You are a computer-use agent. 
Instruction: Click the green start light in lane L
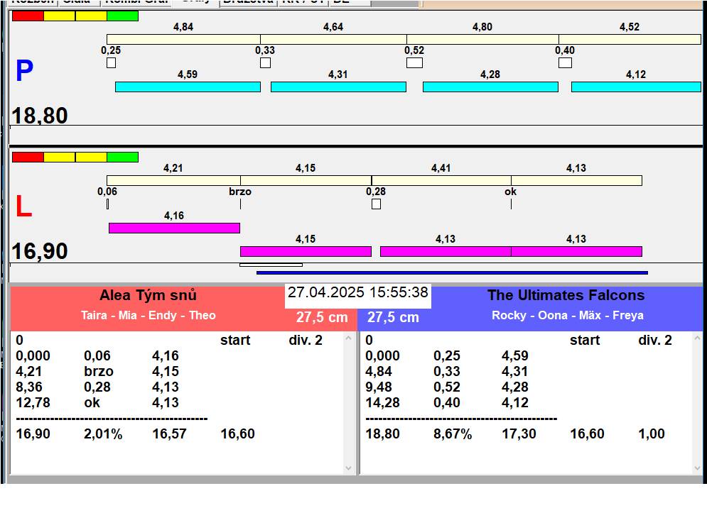click(122, 157)
